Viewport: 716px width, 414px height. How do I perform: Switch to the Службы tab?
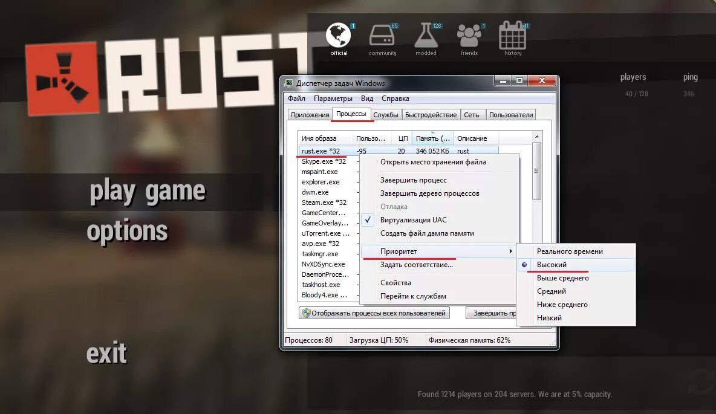coord(385,115)
